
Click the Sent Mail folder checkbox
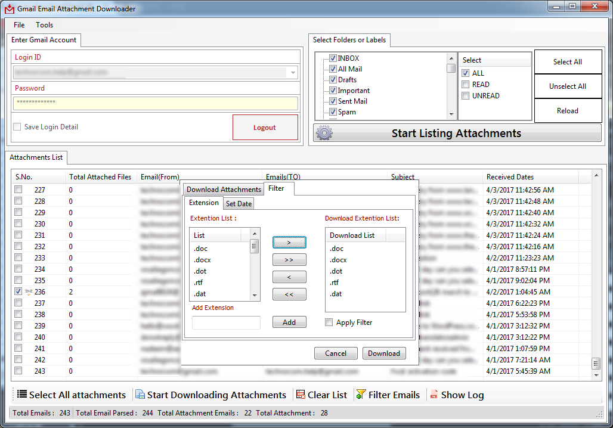click(x=333, y=101)
